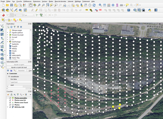Open the Couche menu
Viewport: 163px width, 119px height.
(x=19, y=1)
